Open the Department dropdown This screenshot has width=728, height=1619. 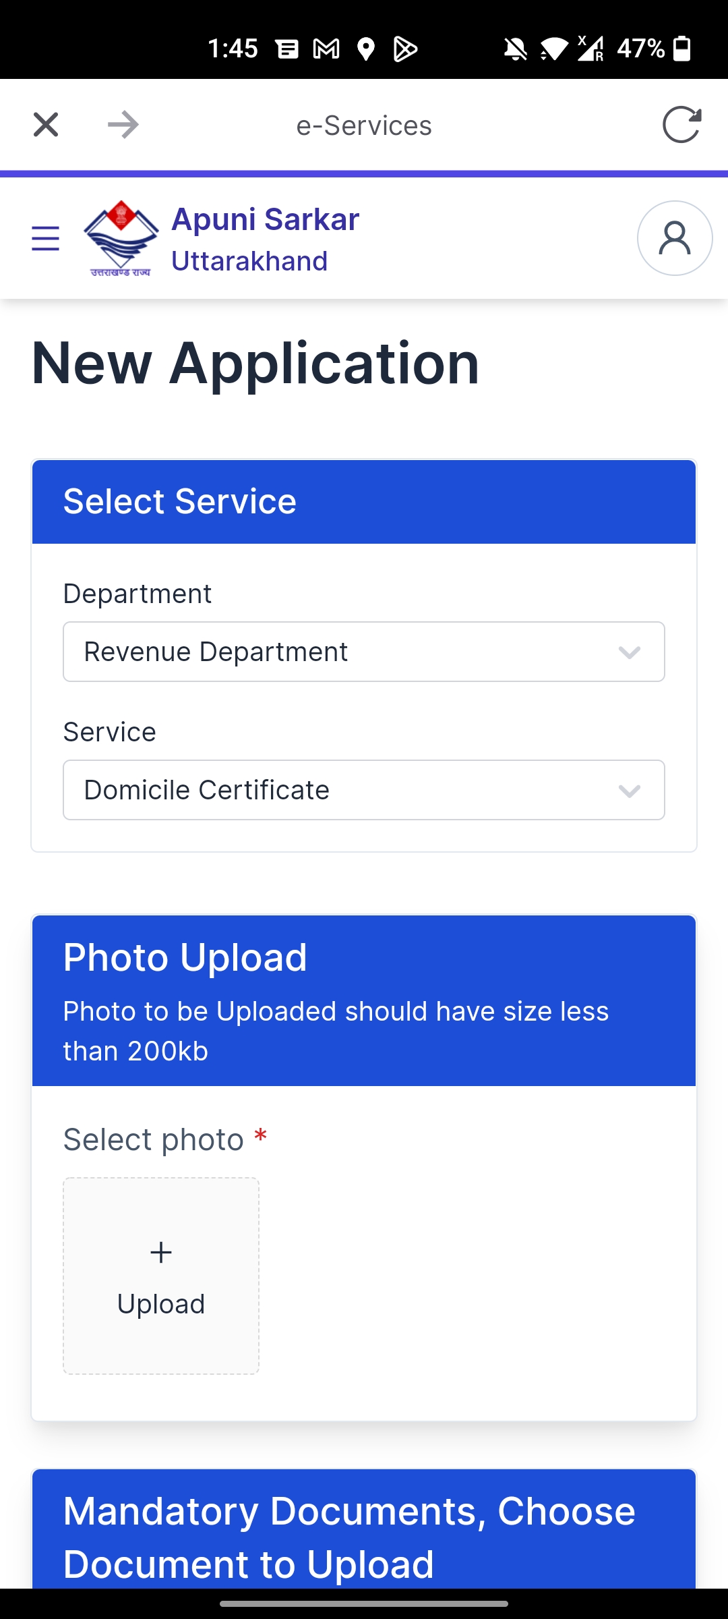click(x=363, y=651)
